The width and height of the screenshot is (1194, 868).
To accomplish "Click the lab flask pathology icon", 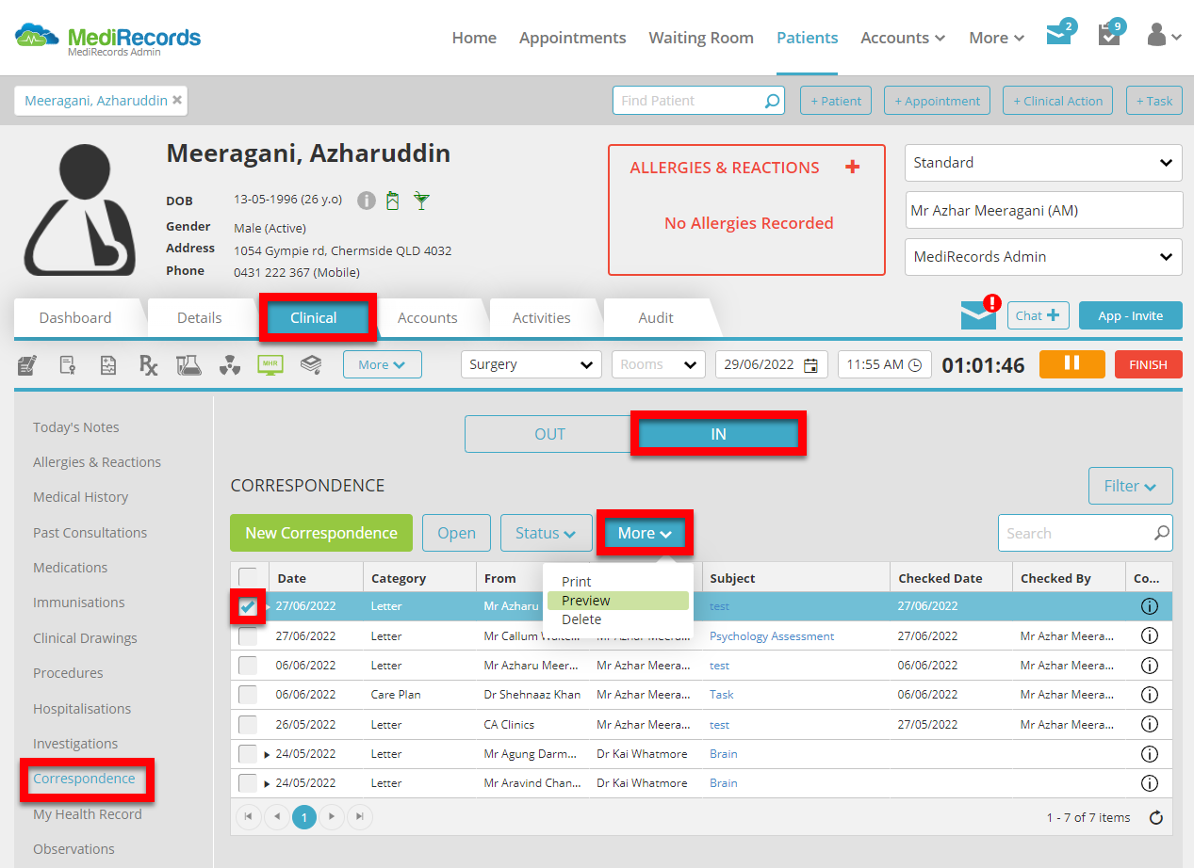I will click(188, 364).
